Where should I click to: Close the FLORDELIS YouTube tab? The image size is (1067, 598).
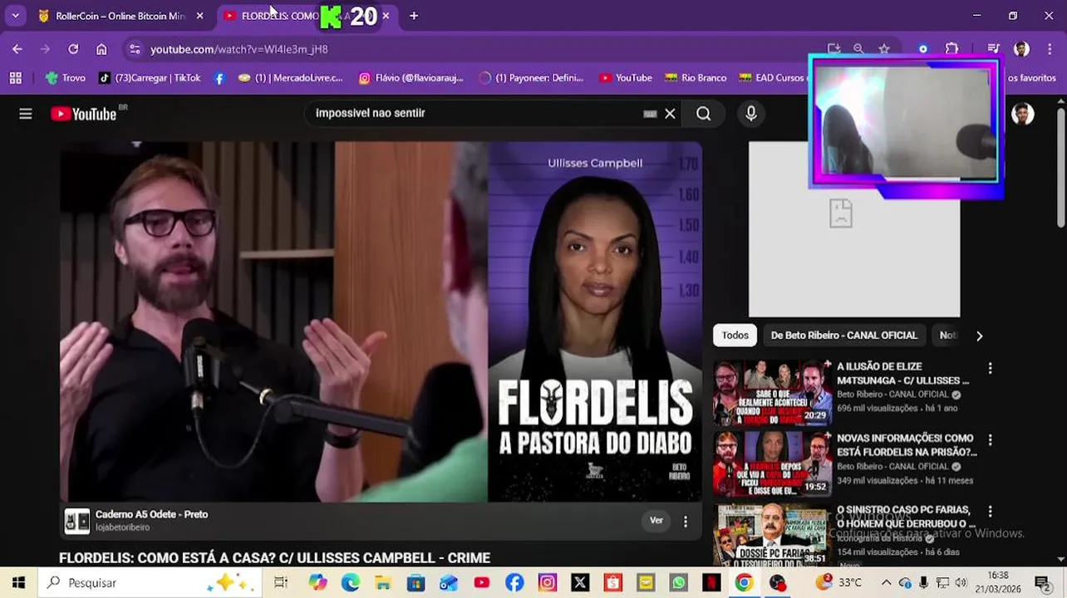coord(386,16)
